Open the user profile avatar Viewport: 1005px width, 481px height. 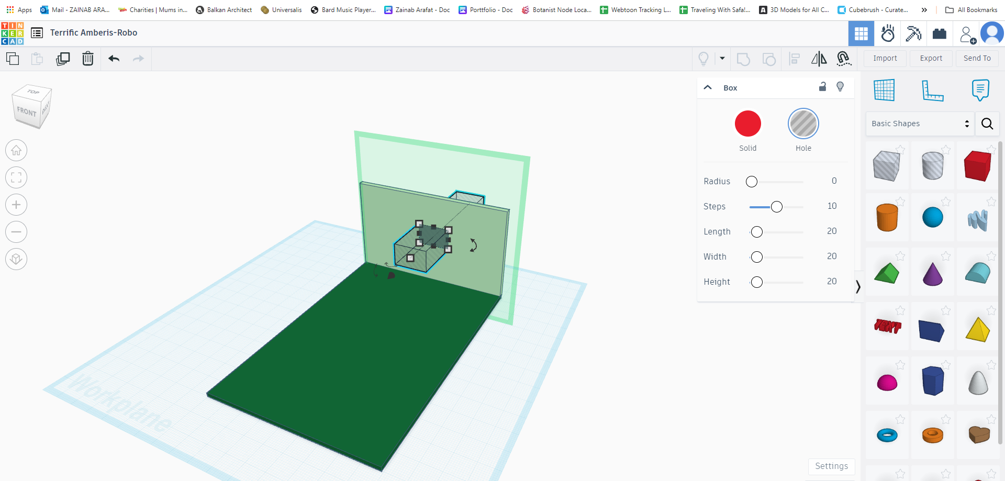click(x=992, y=33)
